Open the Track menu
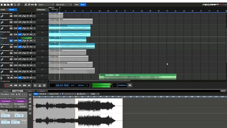This screenshot has height=128, width=227. (x=14, y=1)
